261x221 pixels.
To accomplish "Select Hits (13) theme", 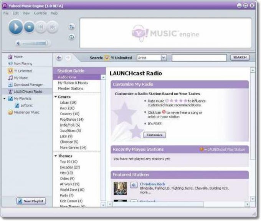I will click(66, 173).
